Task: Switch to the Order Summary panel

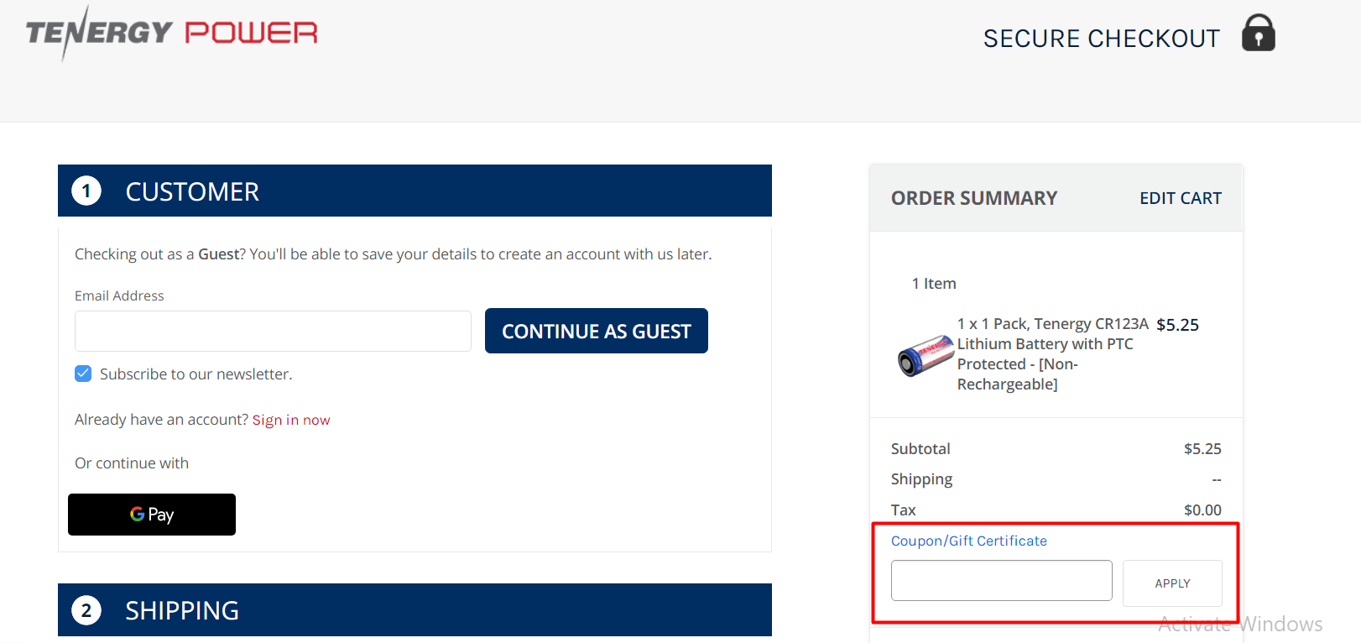Action: click(x=973, y=197)
